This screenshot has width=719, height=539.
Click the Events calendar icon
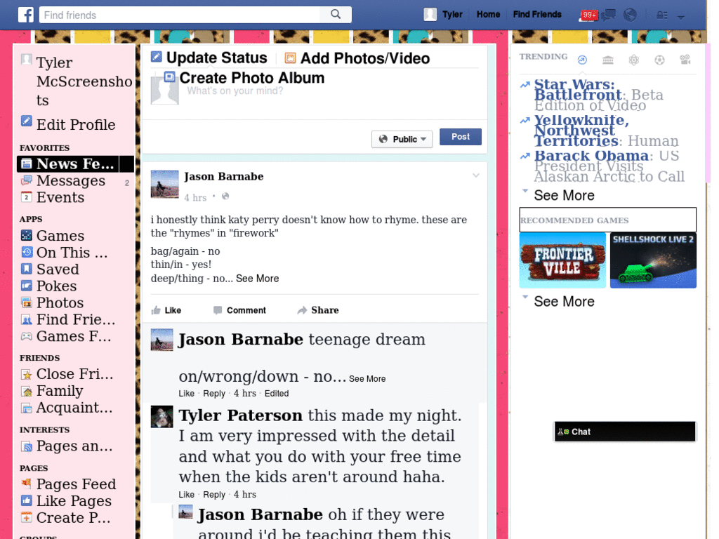[27, 197]
